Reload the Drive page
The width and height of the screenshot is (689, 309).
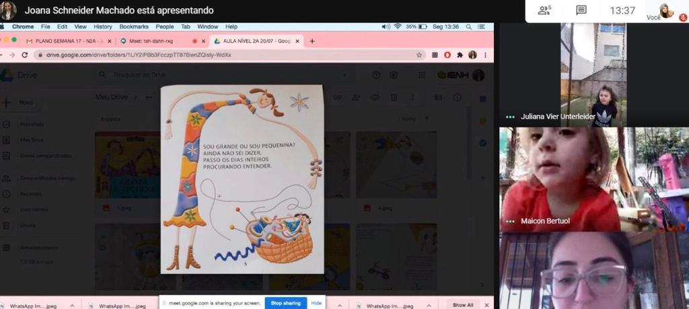[26, 55]
